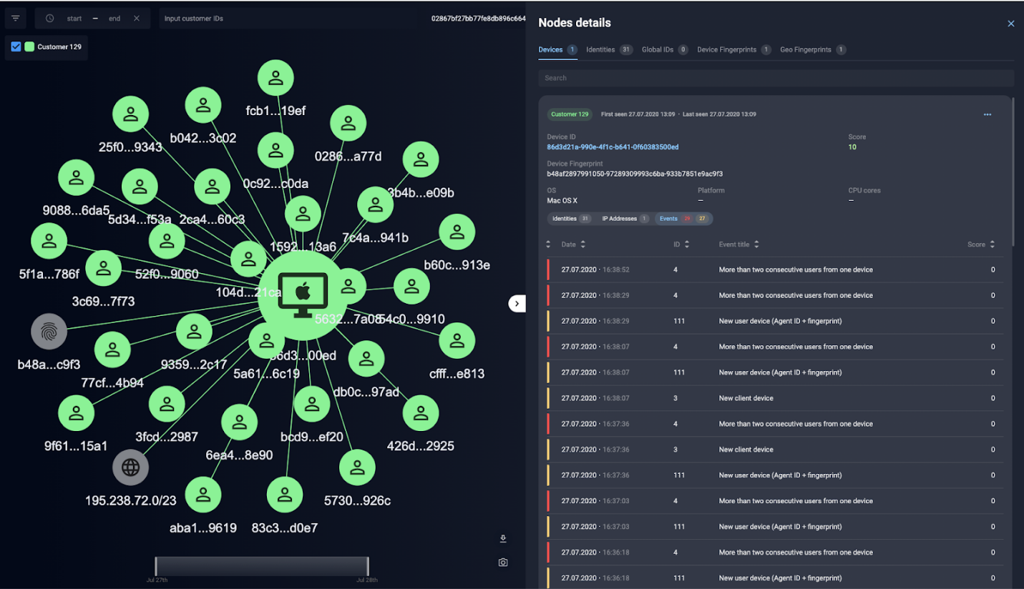Sort events by Score column
This screenshot has width=1024, height=589.
pos(981,244)
